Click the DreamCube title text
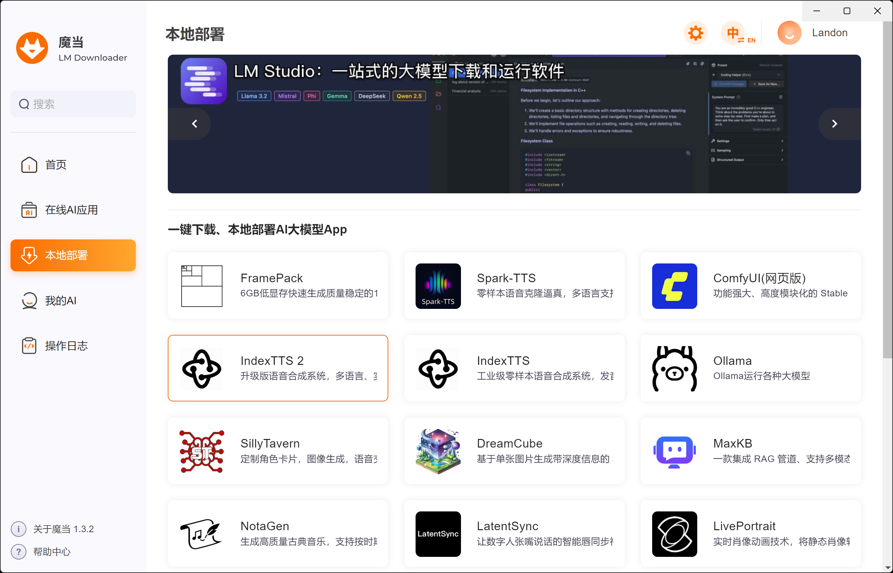This screenshot has height=573, width=893. [509, 443]
